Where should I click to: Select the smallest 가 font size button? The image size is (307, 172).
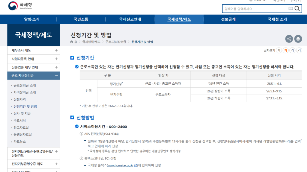tap(279, 50)
